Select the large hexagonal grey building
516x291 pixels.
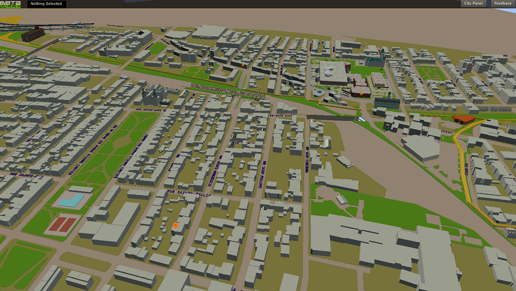[x=420, y=148]
